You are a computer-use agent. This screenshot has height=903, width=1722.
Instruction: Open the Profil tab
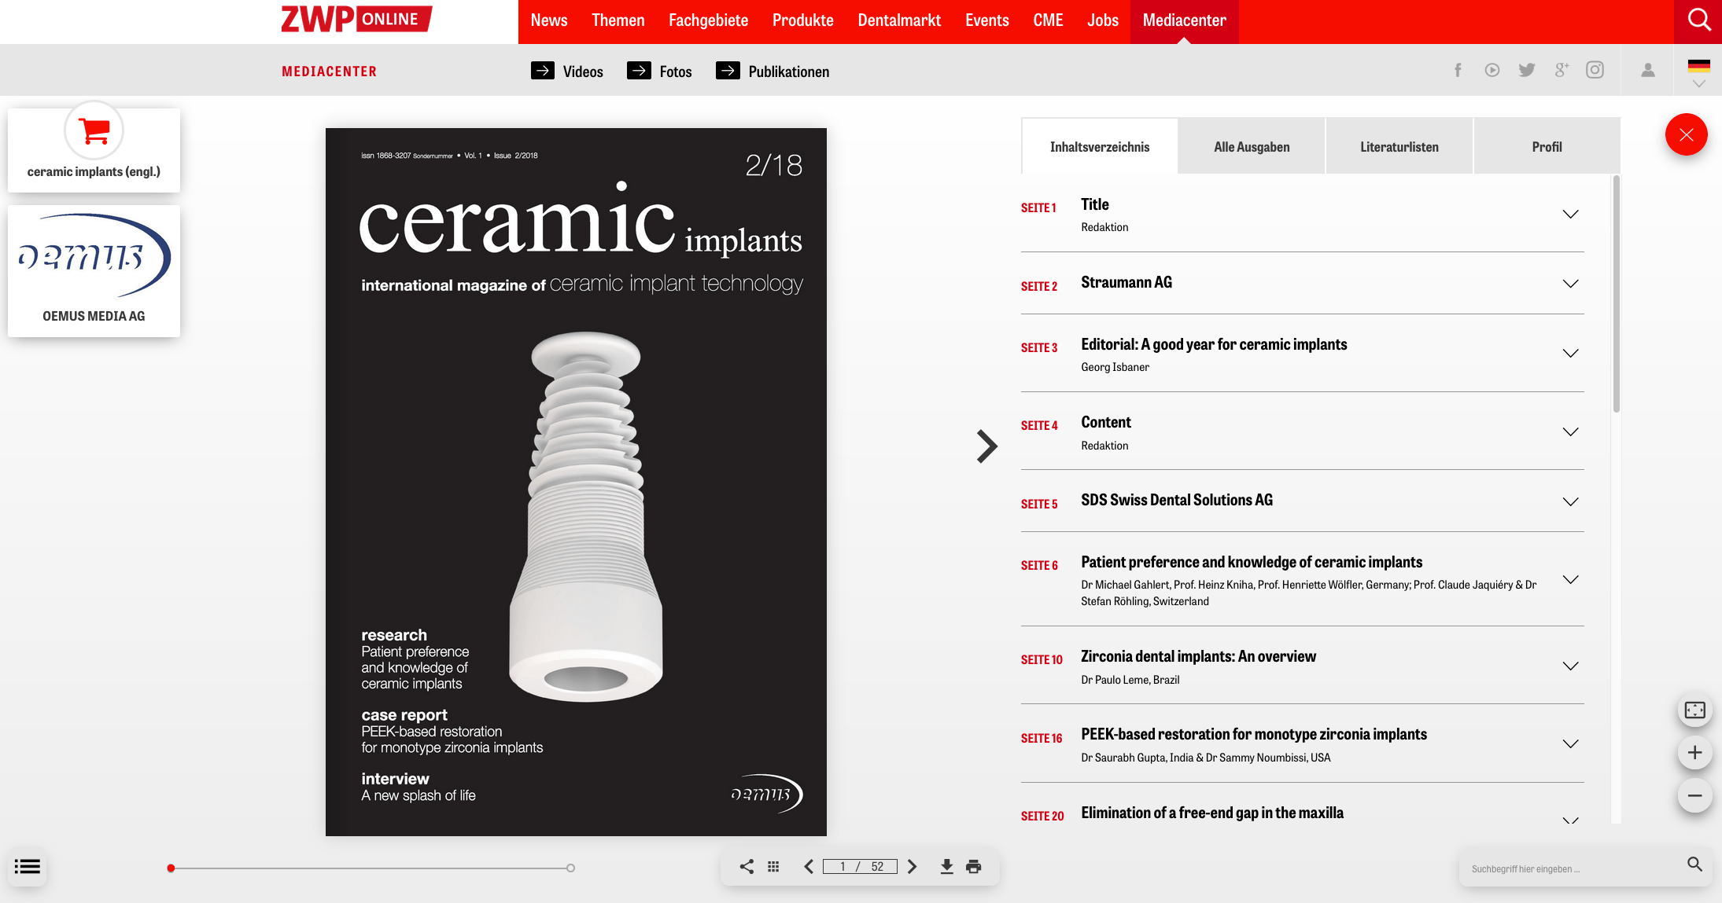pyautogui.click(x=1547, y=146)
